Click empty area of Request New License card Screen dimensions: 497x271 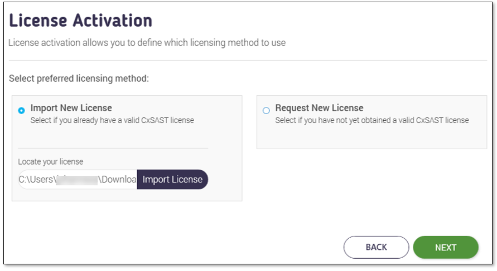pyautogui.click(x=371, y=137)
